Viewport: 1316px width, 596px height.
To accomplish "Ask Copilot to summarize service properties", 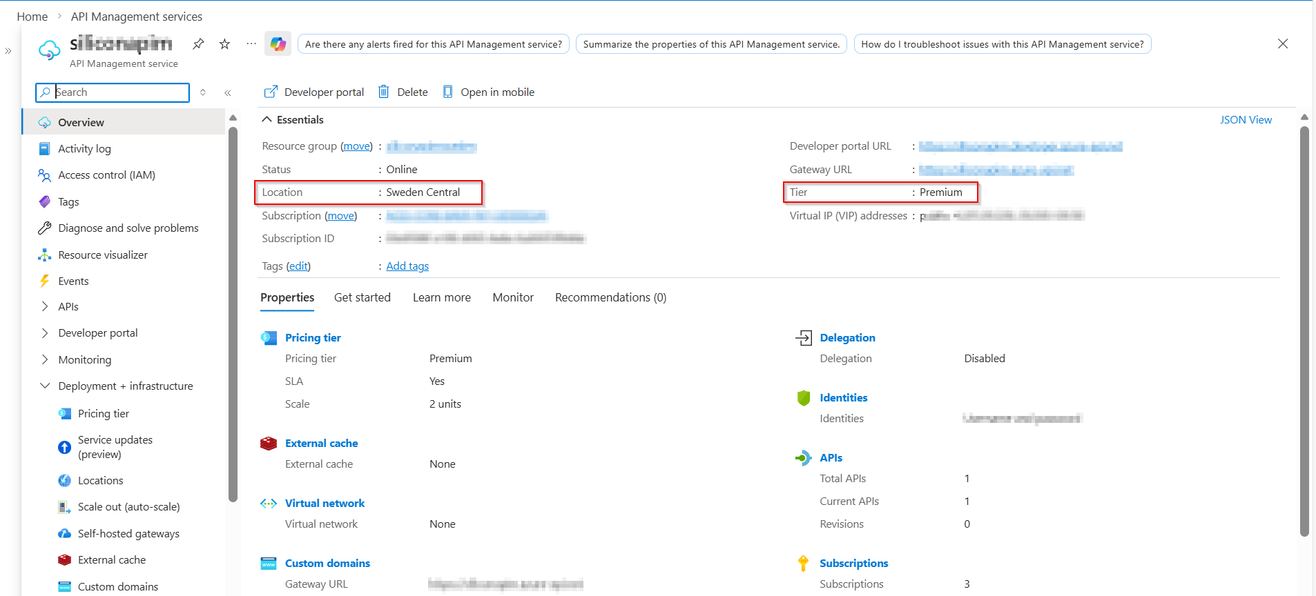I will (711, 44).
